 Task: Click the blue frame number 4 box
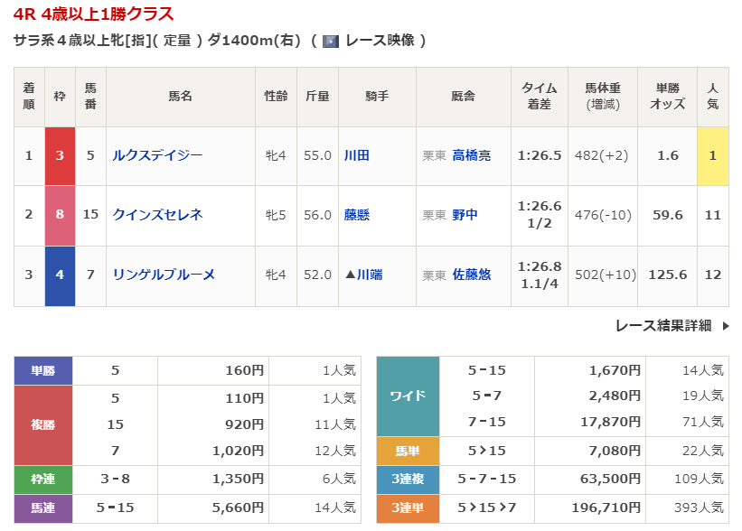point(60,275)
